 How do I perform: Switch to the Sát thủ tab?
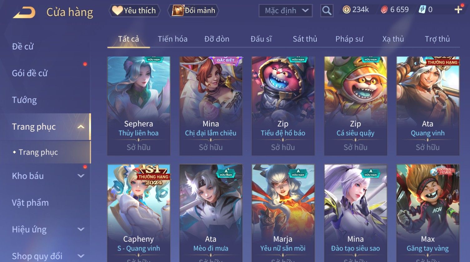tap(305, 39)
